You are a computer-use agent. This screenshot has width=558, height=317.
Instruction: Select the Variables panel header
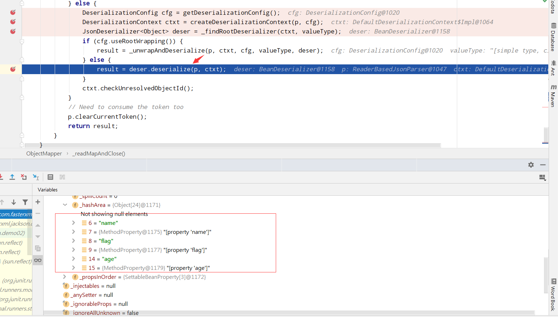coord(48,190)
